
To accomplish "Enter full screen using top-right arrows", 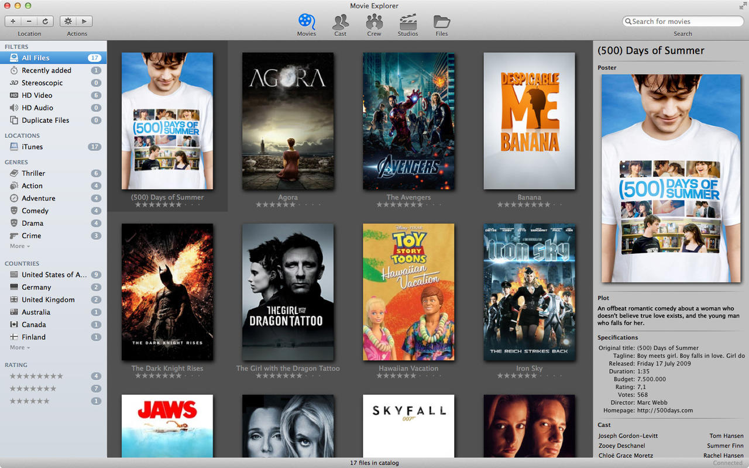I will tap(742, 6).
